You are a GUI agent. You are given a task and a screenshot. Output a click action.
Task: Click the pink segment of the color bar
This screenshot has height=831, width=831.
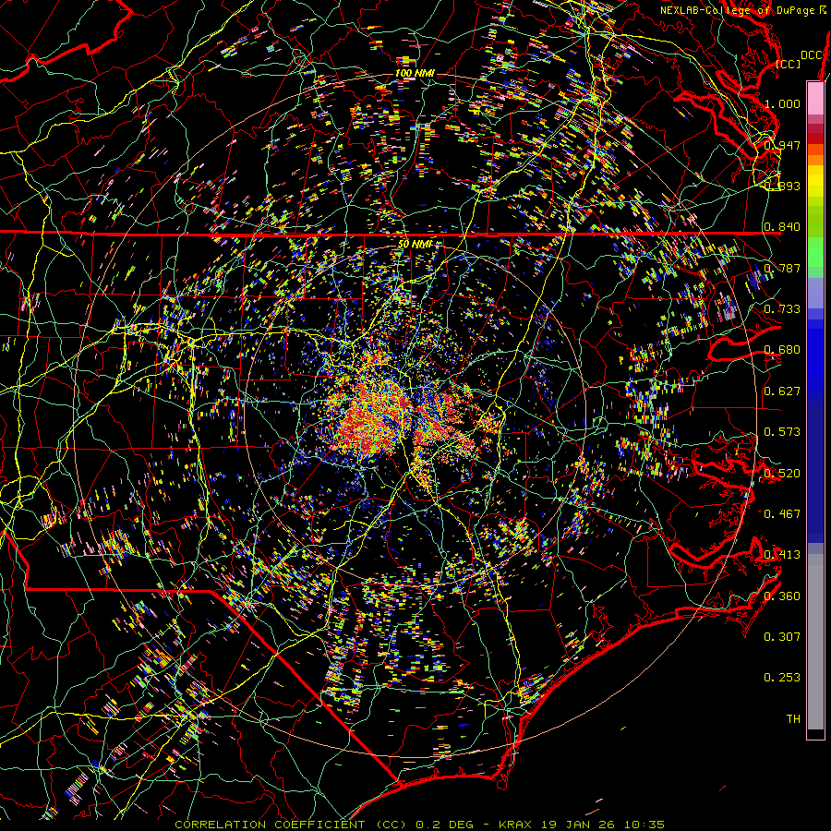click(x=815, y=98)
